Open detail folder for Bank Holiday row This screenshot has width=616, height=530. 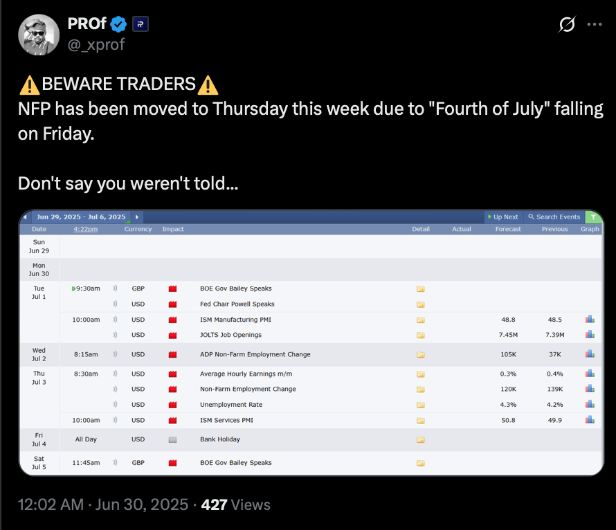tap(421, 439)
